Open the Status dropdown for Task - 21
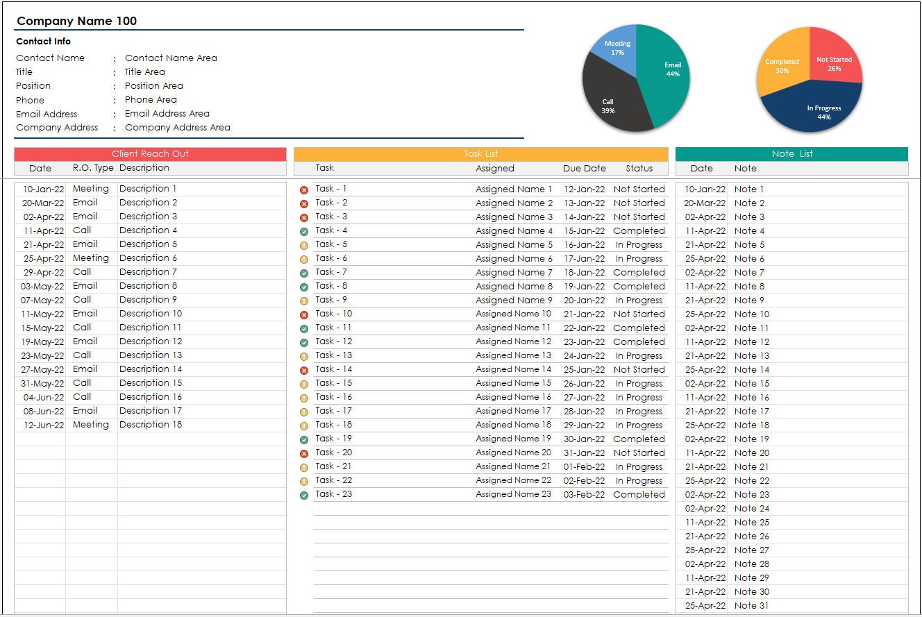922x617 pixels. click(639, 466)
